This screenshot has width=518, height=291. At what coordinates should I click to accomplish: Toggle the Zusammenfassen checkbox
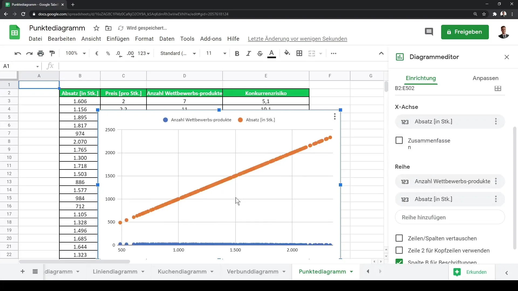[399, 140]
